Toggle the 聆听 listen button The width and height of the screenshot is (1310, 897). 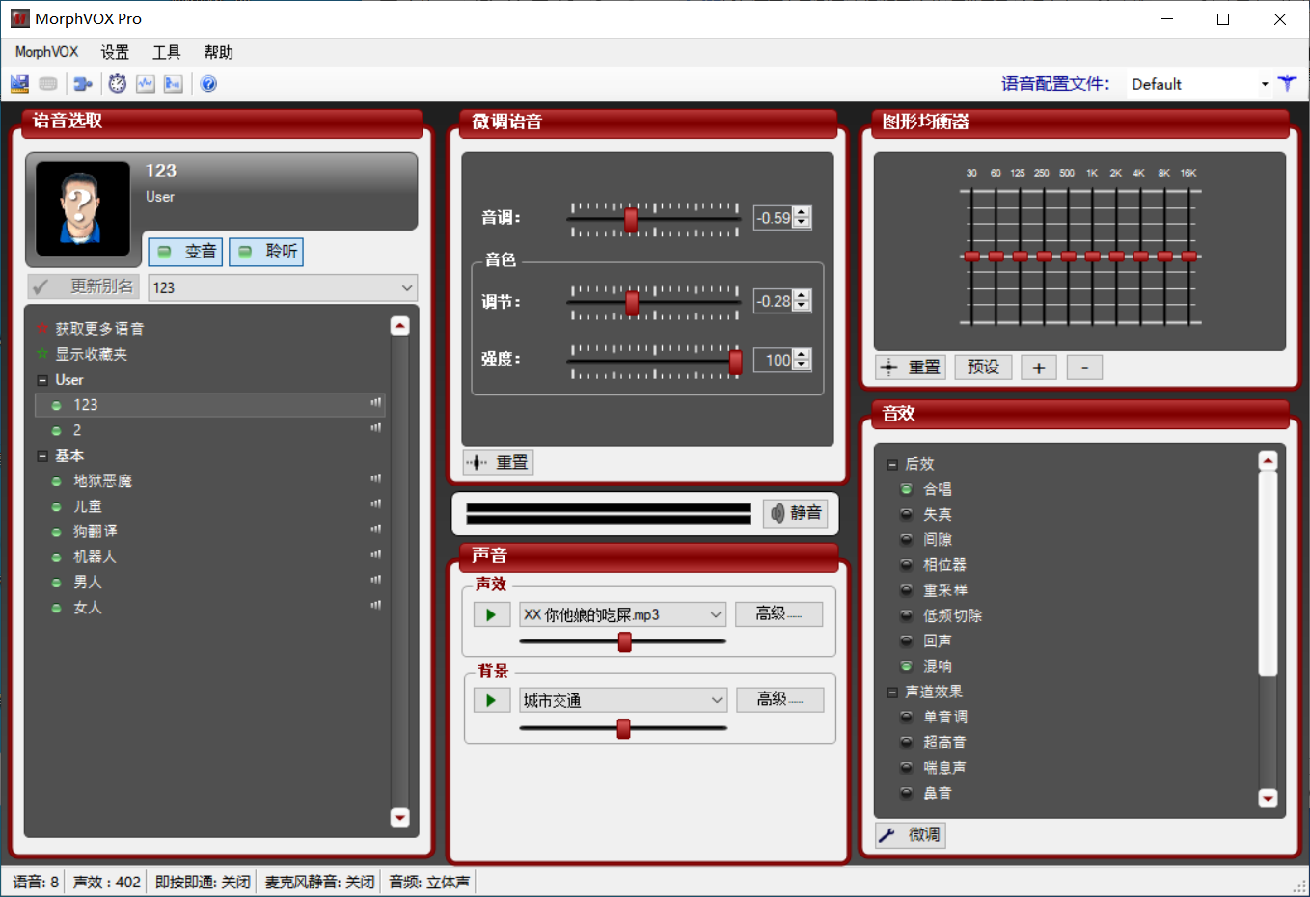point(267,252)
